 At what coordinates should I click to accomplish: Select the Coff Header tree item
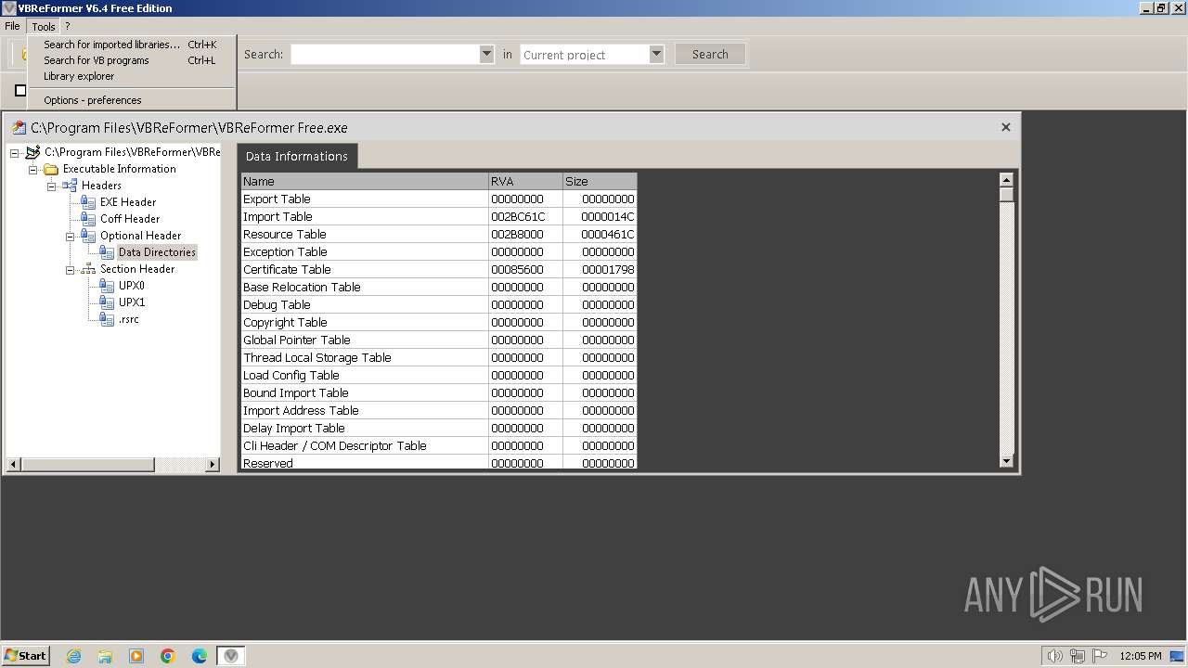130,219
